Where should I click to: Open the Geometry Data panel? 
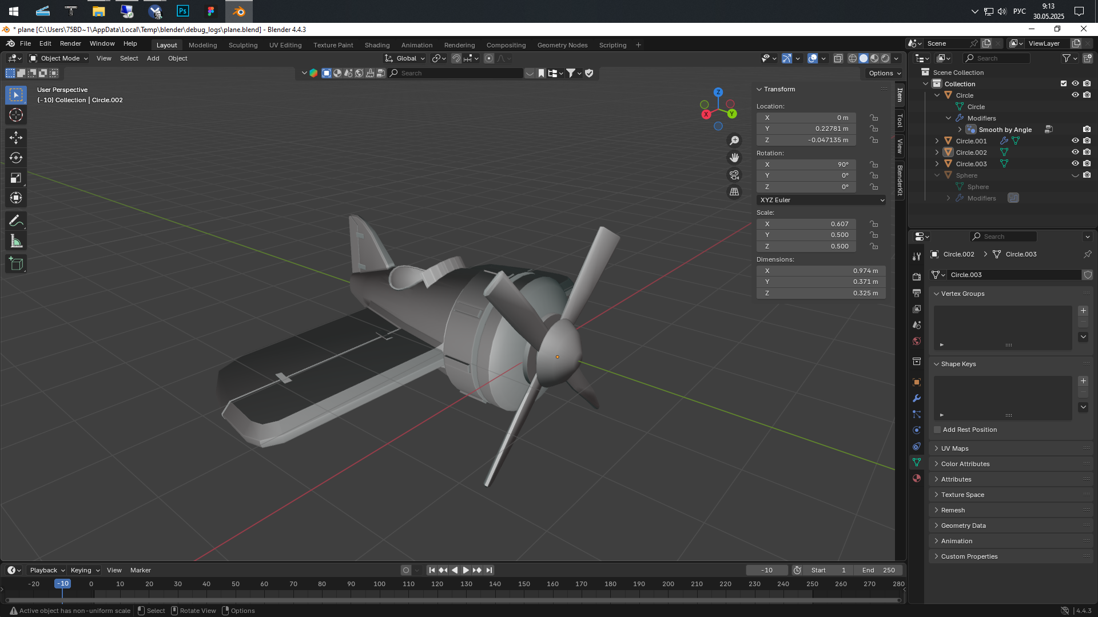[962, 525]
